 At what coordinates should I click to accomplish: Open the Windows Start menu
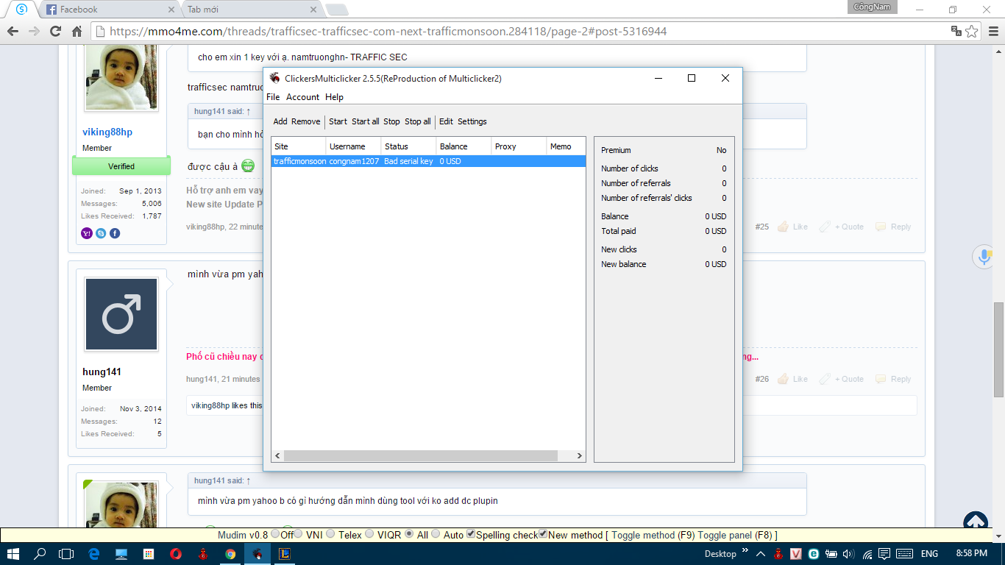pyautogui.click(x=14, y=554)
